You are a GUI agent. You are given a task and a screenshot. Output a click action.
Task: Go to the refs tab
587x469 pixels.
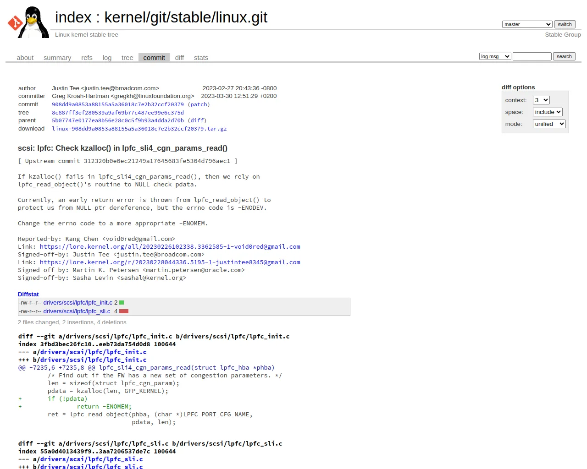[x=87, y=58]
